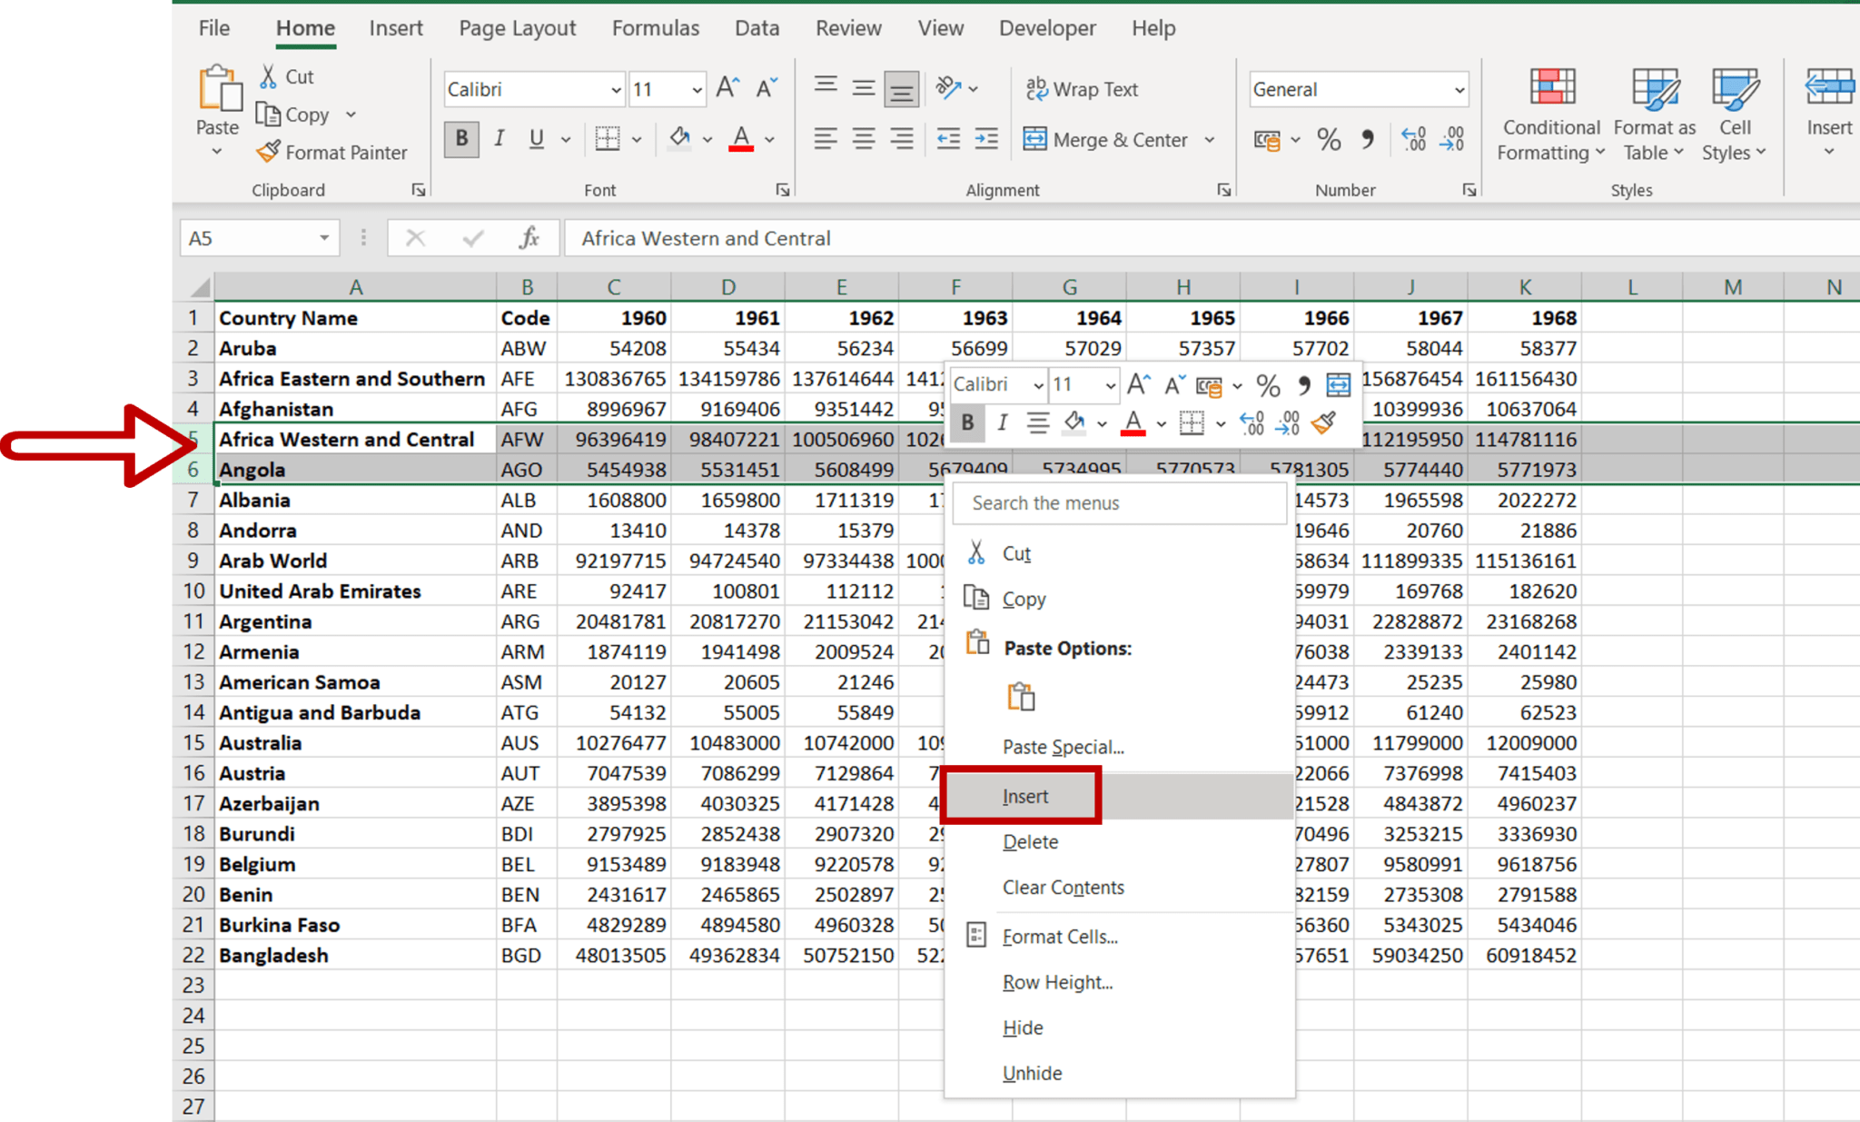Select the Cut icon in Clipboard group
Viewport: 1860px width, 1122px height.
click(268, 75)
